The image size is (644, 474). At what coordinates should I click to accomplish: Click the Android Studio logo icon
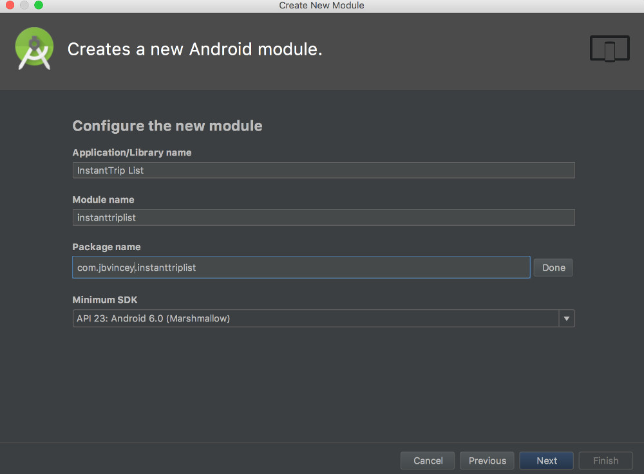click(x=34, y=48)
